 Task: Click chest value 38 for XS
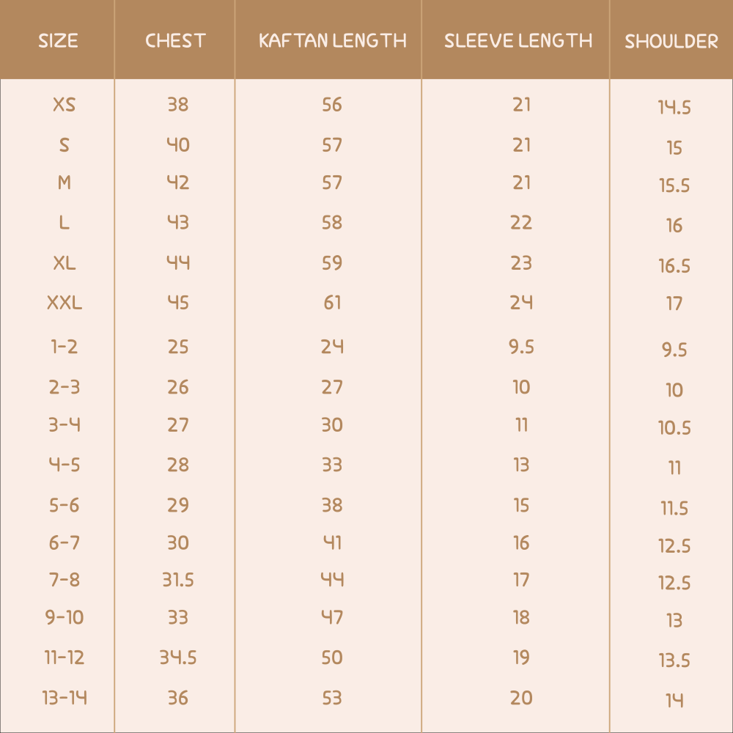[178, 105]
